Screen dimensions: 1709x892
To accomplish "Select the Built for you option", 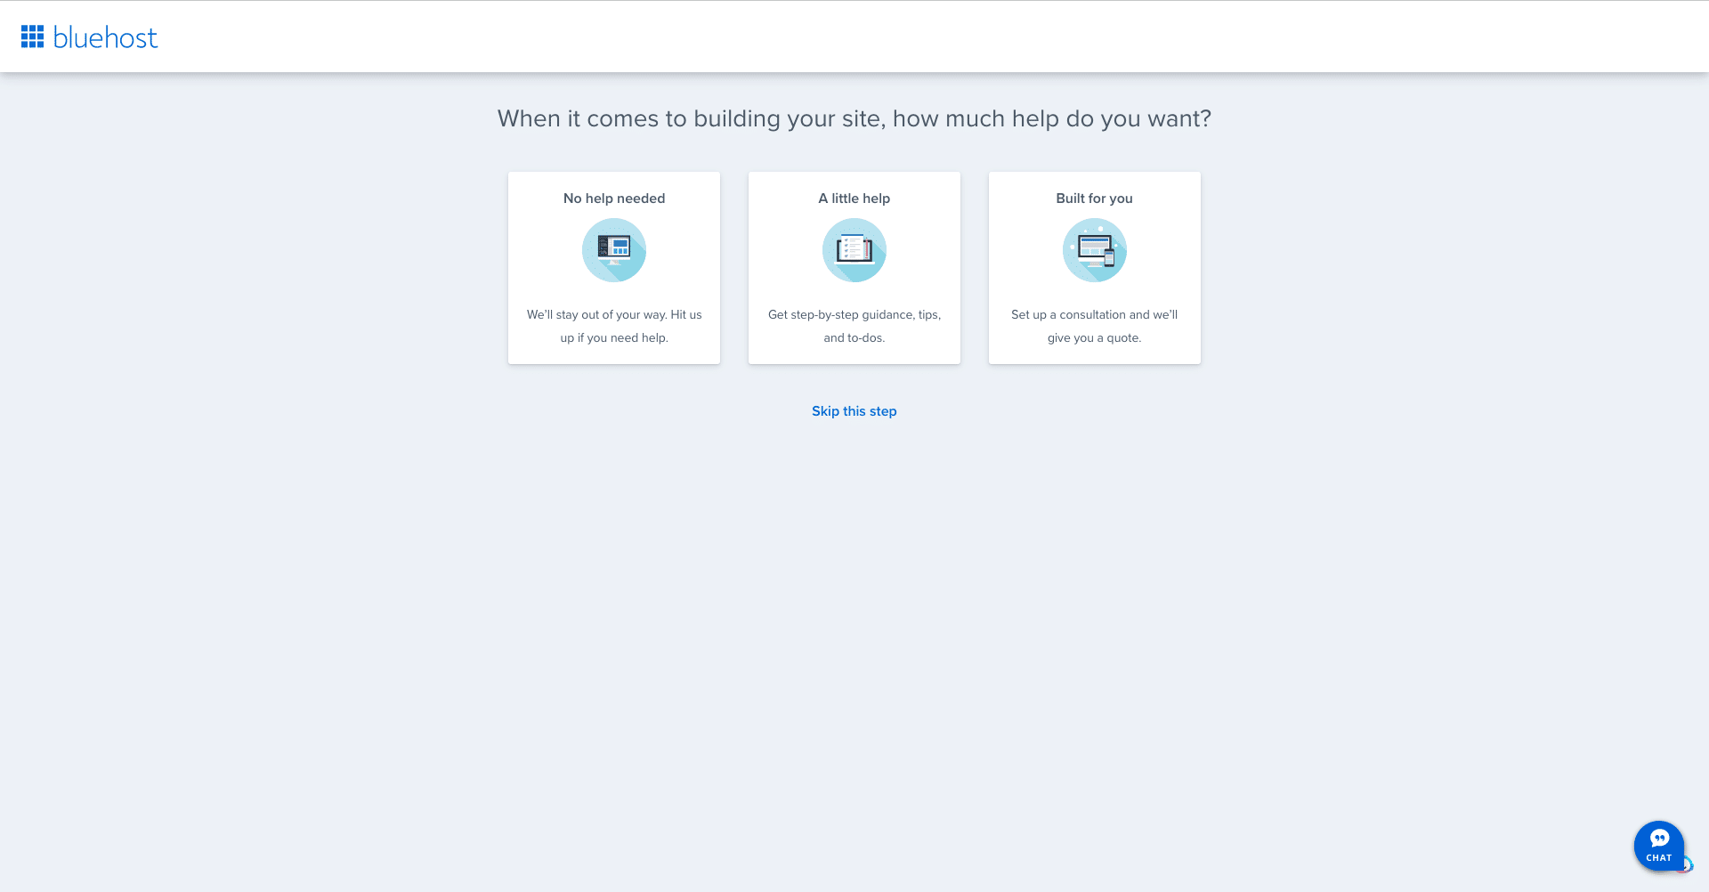I will pos(1094,267).
